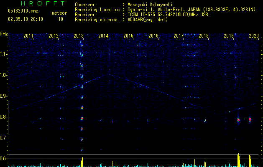Viewport: 263px width, 167px height.
Task: Click the 2019 time axis label
Action: tap(229, 36)
